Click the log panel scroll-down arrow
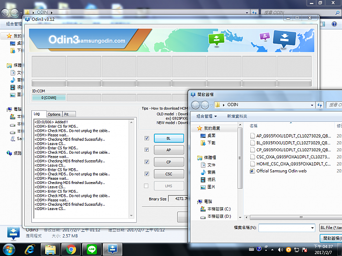Viewport: 342px width, 256px height. (131, 216)
